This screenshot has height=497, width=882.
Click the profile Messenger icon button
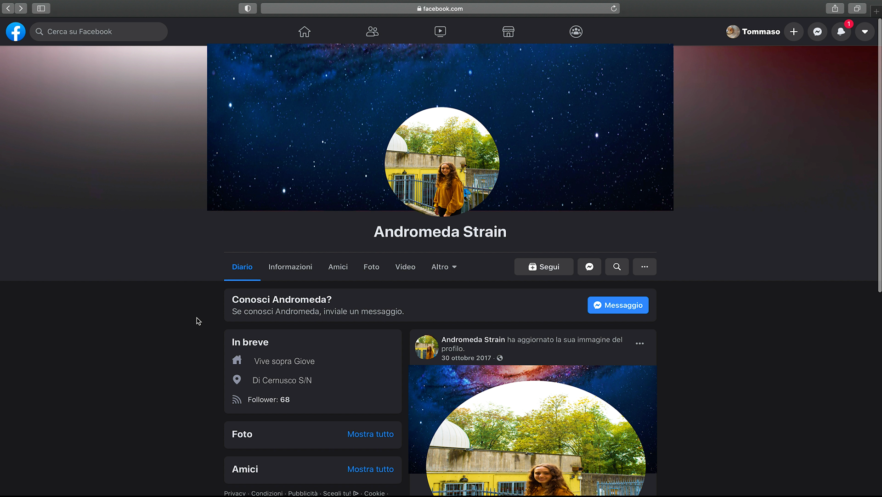[x=589, y=267]
